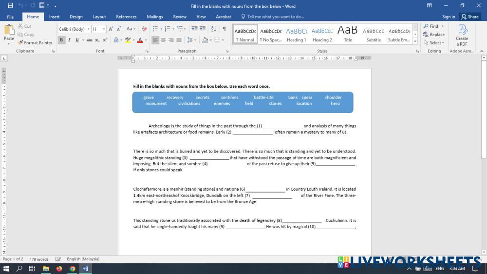Open the References ribbon tab
Screen dimensions: 487x274
[x=126, y=17]
